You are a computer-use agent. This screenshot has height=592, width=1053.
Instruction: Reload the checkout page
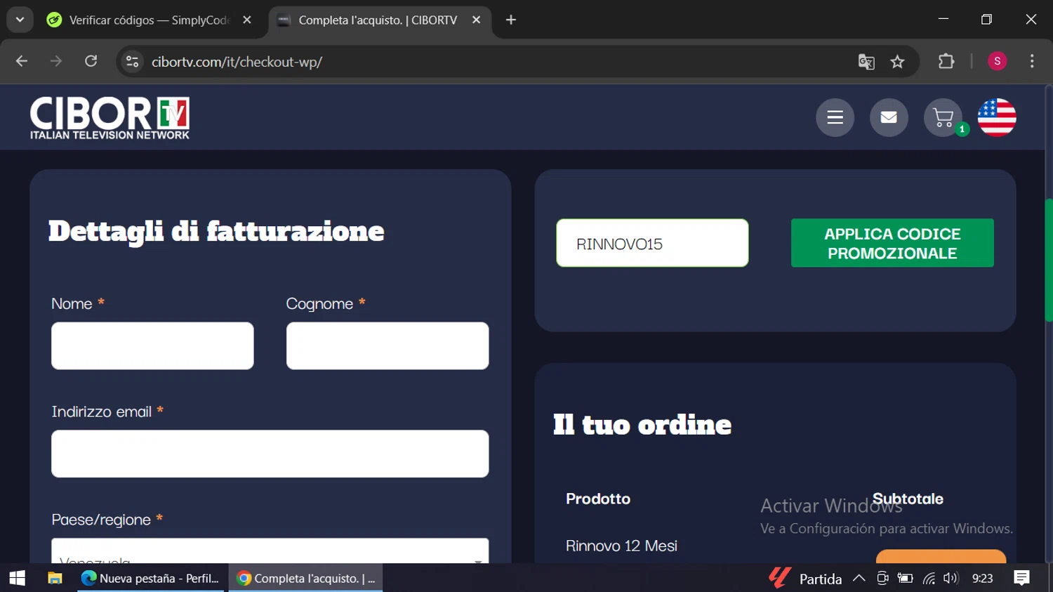(91, 62)
